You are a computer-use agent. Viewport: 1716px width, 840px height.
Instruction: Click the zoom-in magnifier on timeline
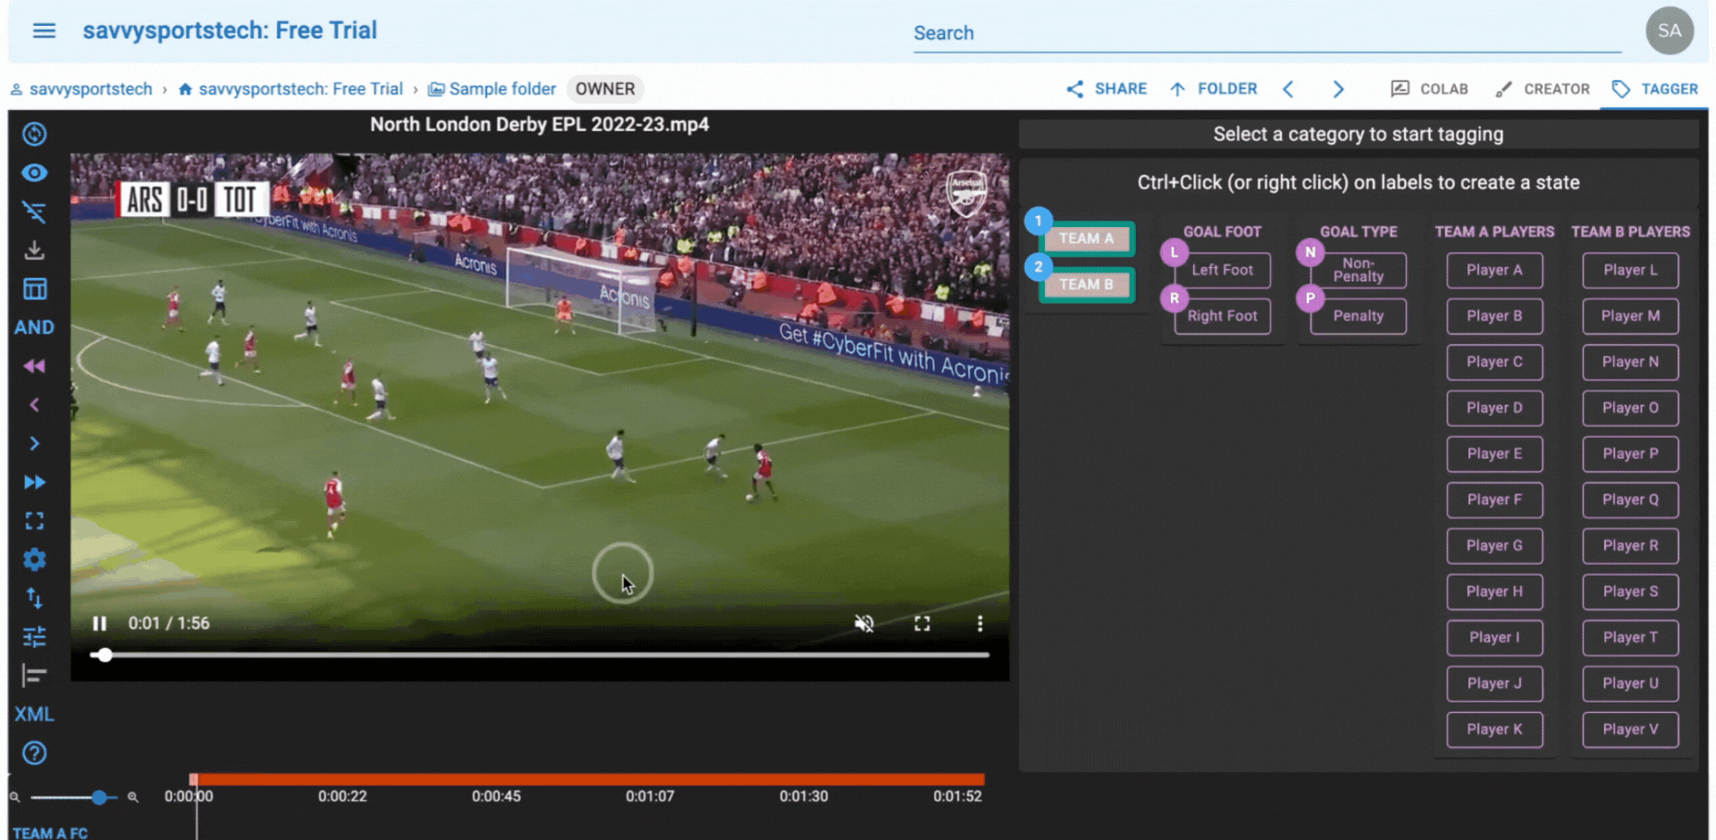[x=132, y=797]
